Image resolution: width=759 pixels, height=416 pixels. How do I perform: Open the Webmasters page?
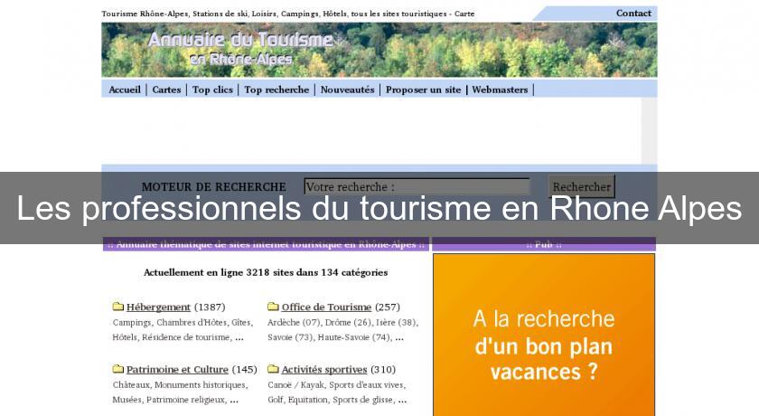500,90
